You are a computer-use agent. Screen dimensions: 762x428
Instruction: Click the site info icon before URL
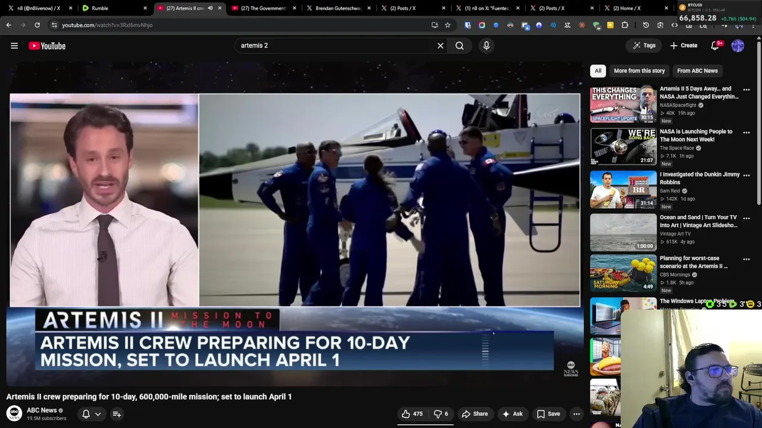54,25
